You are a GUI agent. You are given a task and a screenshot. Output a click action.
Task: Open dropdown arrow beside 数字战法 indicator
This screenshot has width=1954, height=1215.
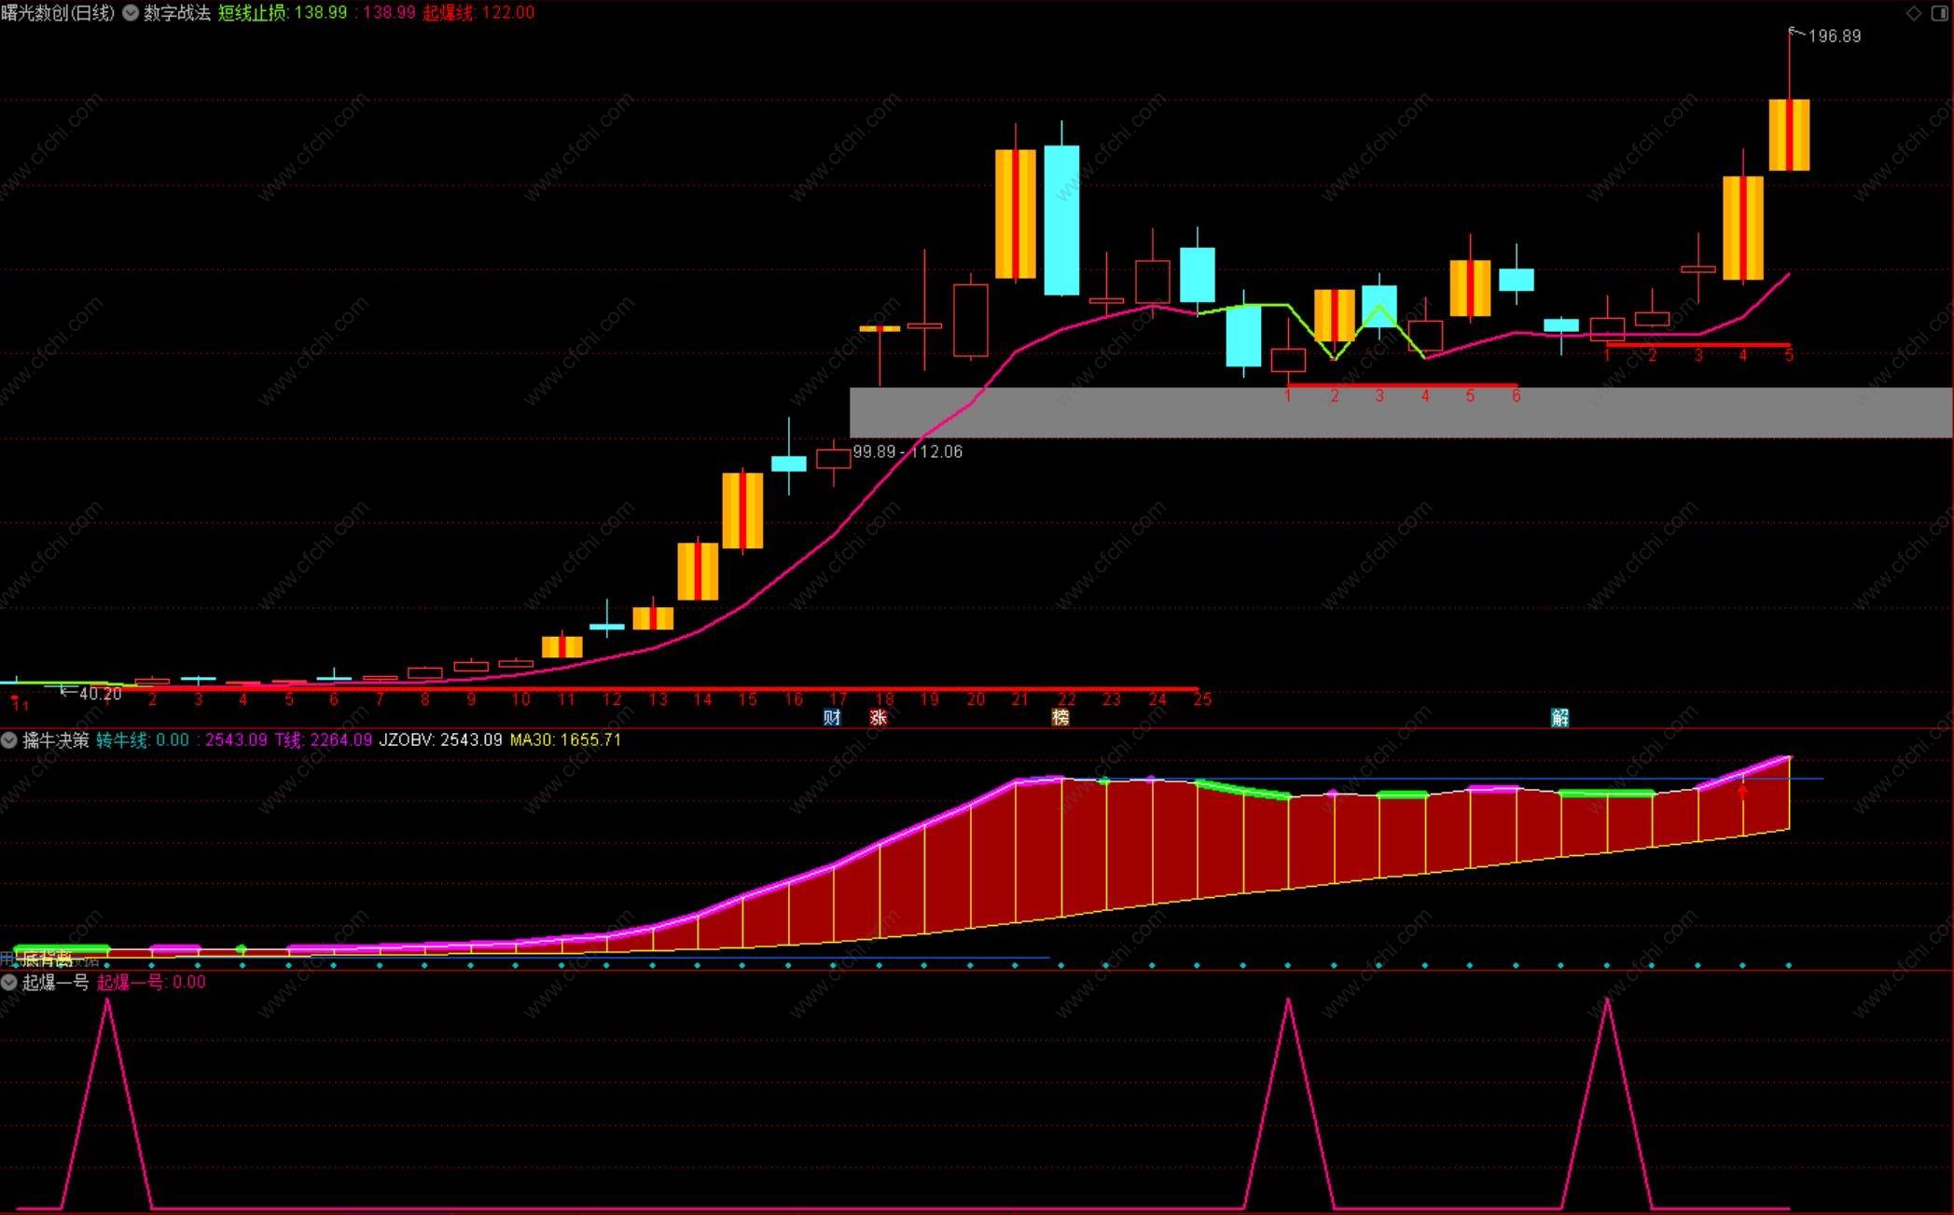130,13
